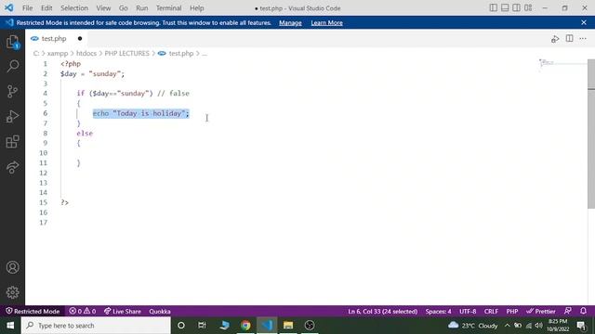595x334 pixels.
Task: Click the Learn More link
Action: (x=326, y=22)
